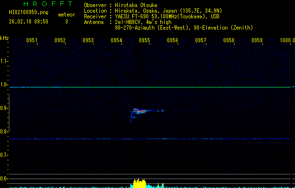Image resolution: width=295 pixels, height=188 pixels.
Task: Click the 0956 time marker
Action: click(173, 40)
